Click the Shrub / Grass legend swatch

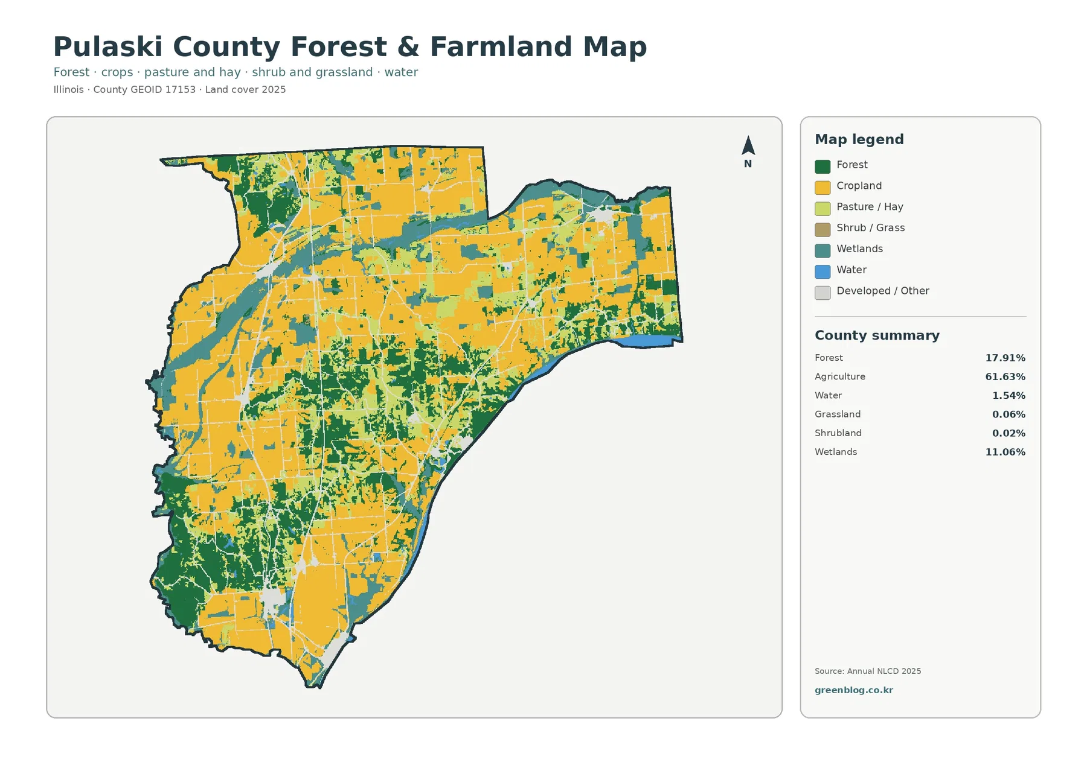pyautogui.click(x=822, y=230)
